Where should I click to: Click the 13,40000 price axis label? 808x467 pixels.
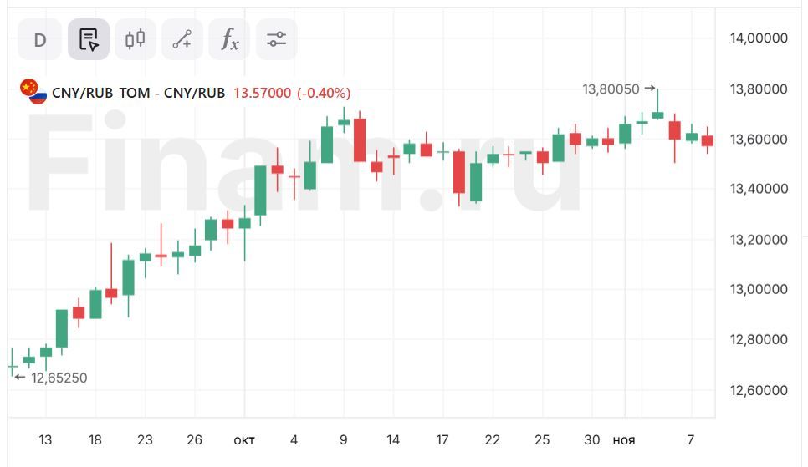(759, 189)
